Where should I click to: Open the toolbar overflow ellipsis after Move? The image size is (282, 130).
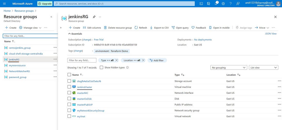pos(273,28)
